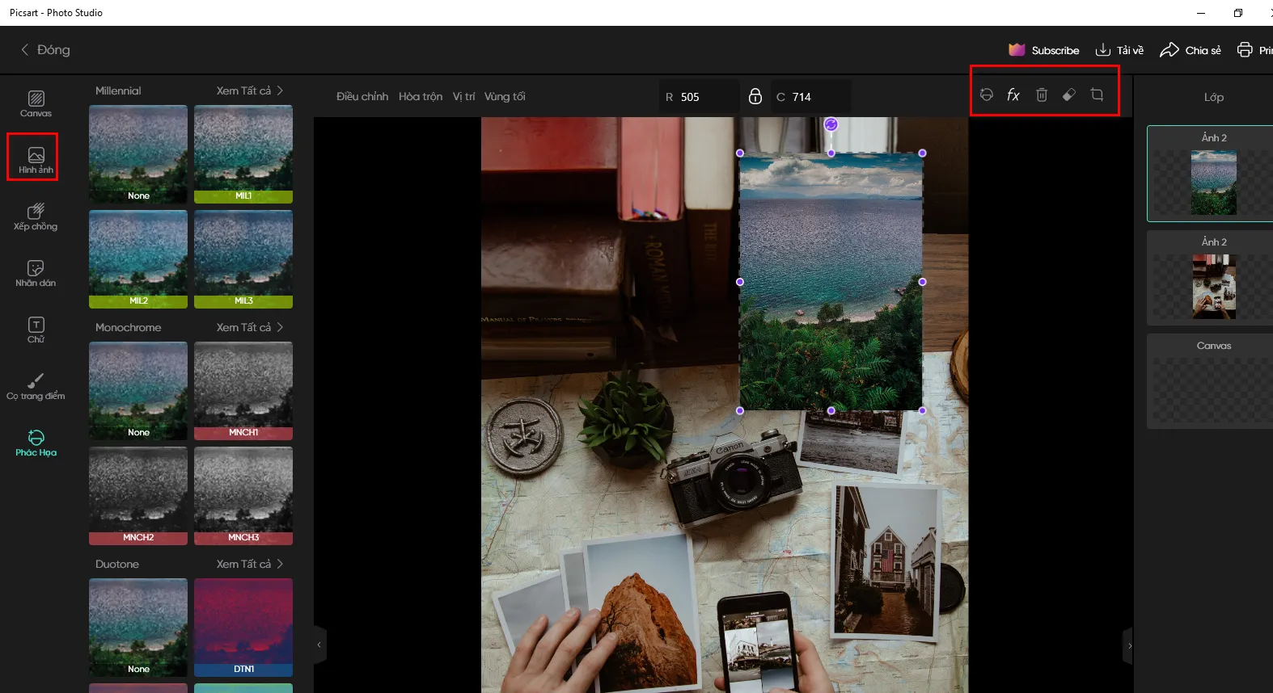This screenshot has height=693, width=1273.
Task: Select None in the Monochrome group
Action: [x=138, y=390]
